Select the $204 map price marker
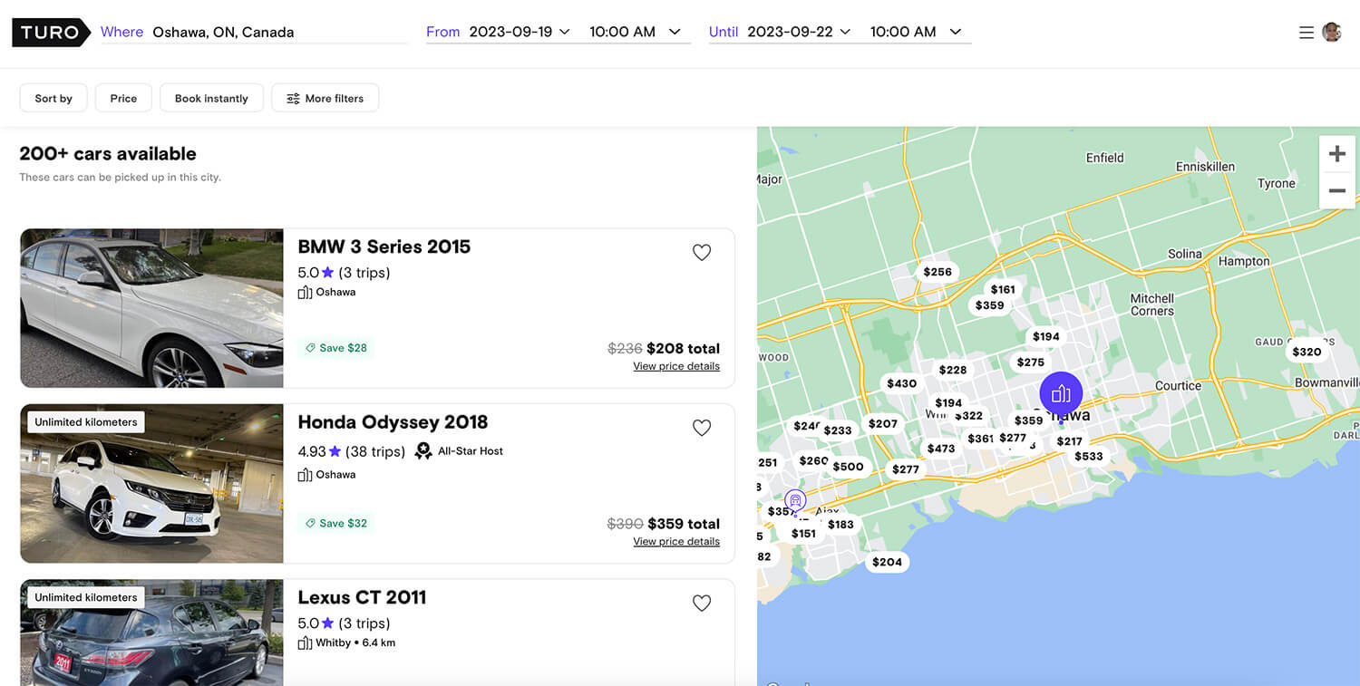This screenshot has height=686, width=1360. [x=887, y=562]
